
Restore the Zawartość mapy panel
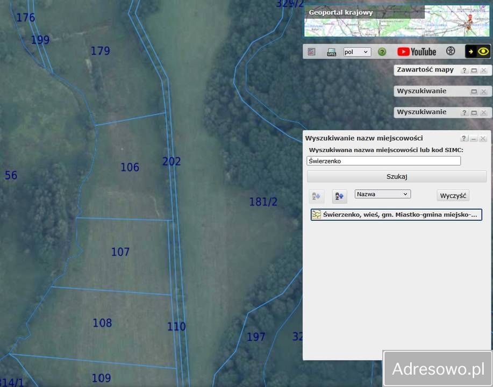(x=474, y=70)
